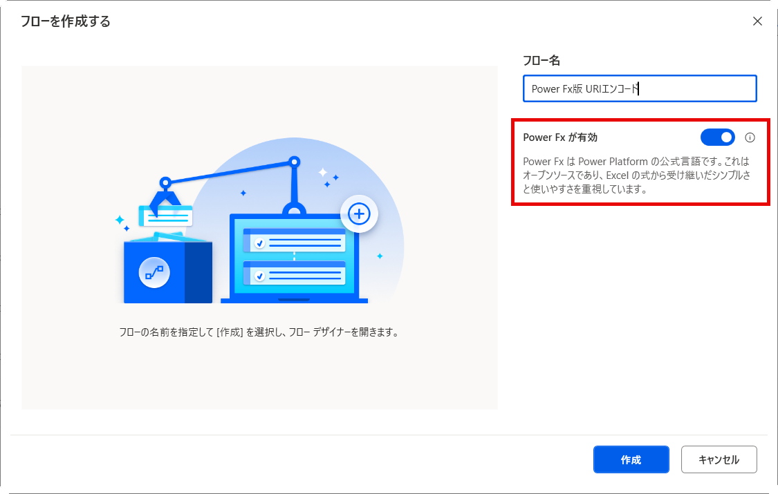Image resolution: width=778 pixels, height=494 pixels.
Task: Click the フローを作成する title
Action: pos(66,21)
